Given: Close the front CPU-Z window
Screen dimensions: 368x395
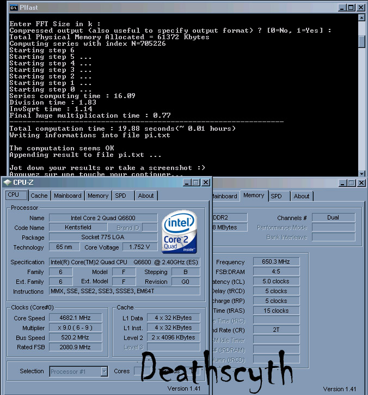Looking at the screenshot, I should tap(206, 183).
